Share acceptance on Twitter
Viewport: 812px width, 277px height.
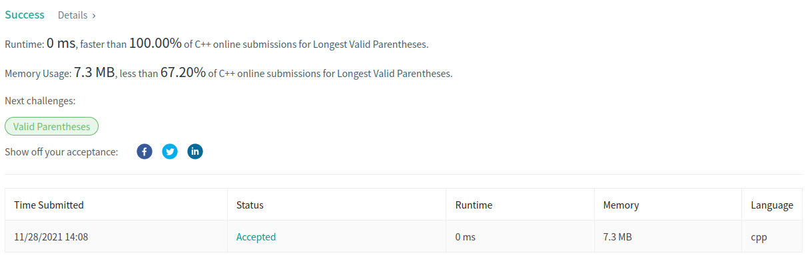[x=170, y=151]
